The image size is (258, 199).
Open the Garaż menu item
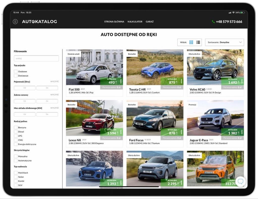coord(149,22)
